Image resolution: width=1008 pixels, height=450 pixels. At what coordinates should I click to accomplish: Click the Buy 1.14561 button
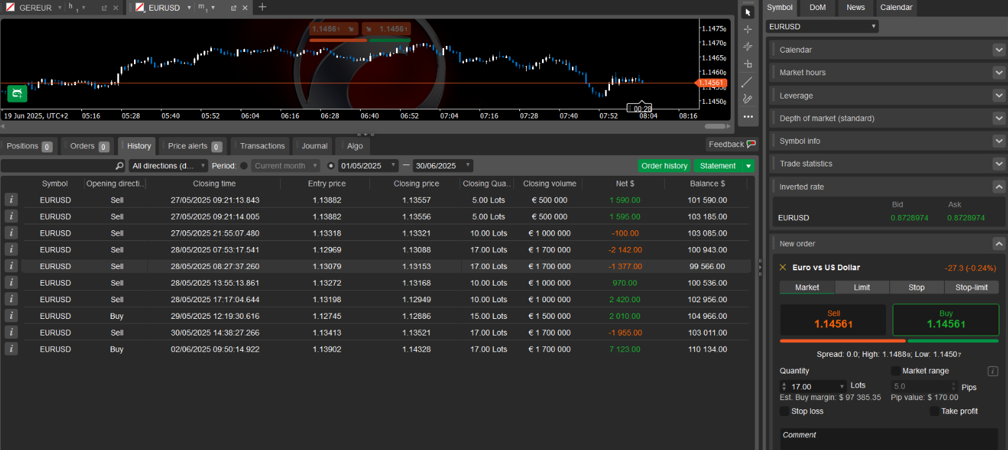[945, 320]
